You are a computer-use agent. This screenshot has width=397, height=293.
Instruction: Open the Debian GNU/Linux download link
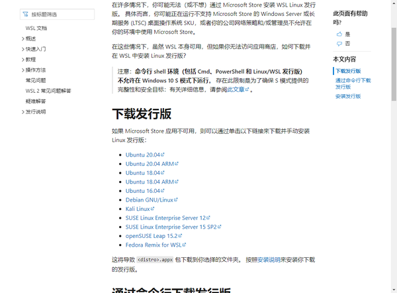coord(152,200)
